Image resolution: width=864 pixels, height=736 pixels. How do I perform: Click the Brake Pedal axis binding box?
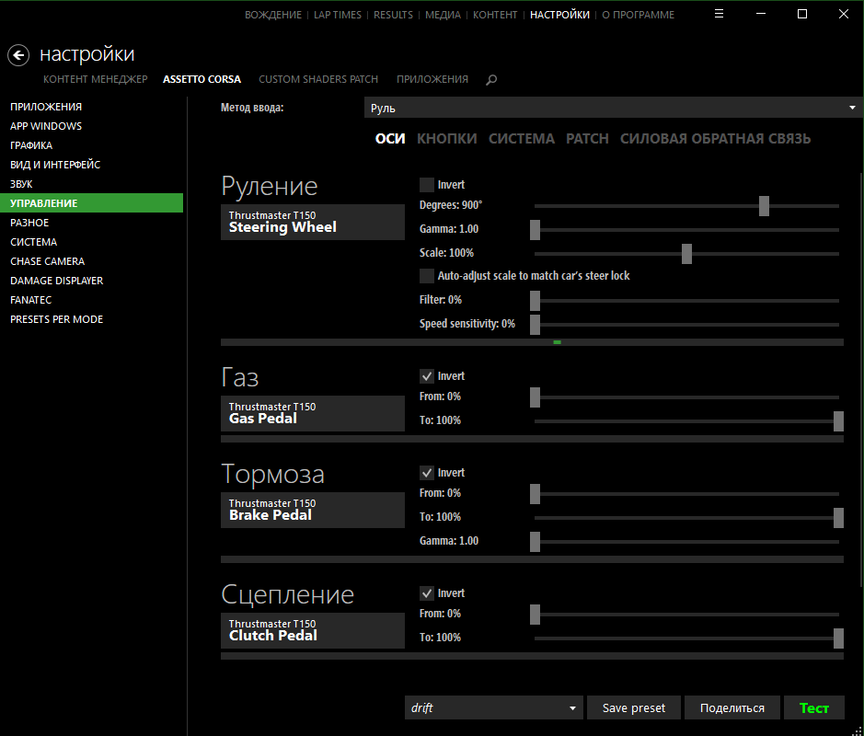pos(313,510)
